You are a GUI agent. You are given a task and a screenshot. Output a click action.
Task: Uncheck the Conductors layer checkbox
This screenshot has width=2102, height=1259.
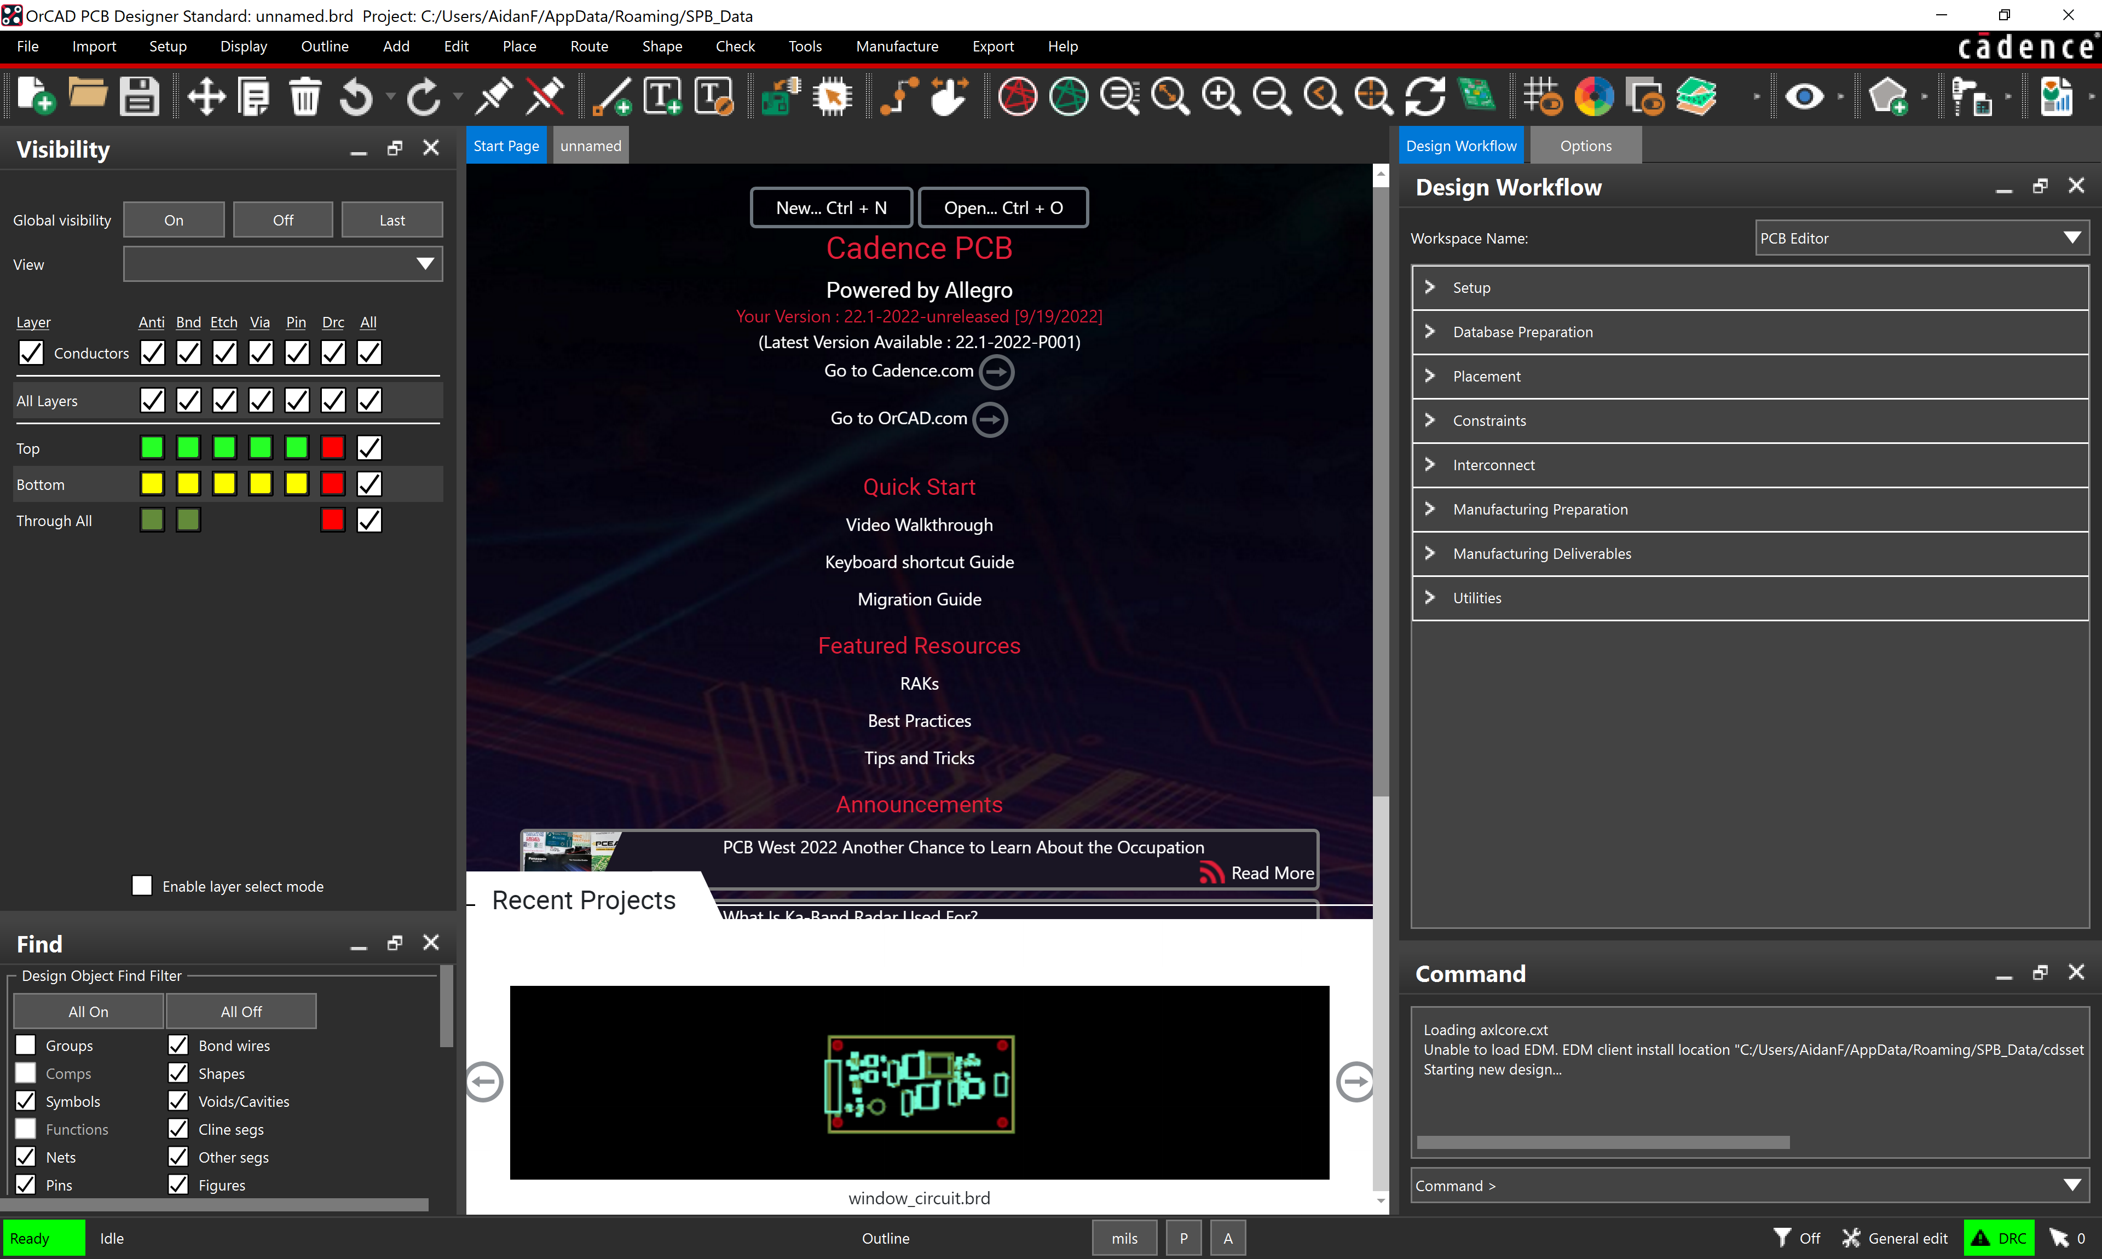(31, 352)
